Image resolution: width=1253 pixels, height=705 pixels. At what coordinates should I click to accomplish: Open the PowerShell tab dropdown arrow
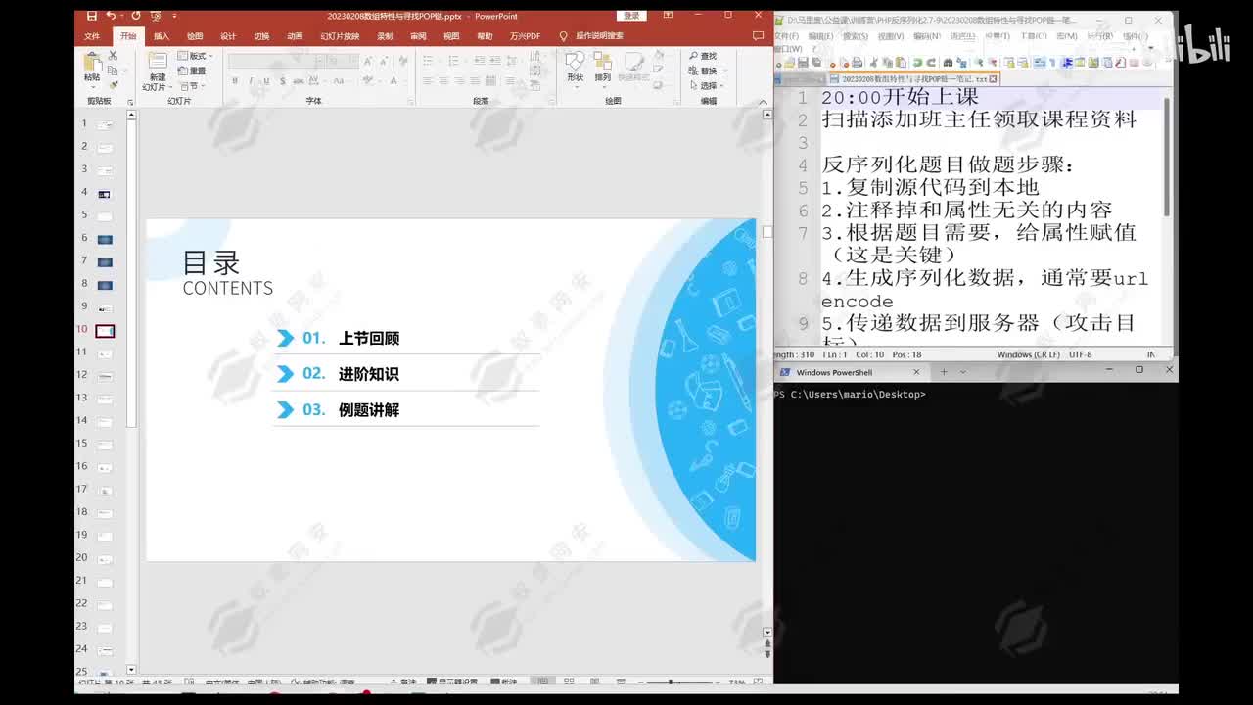tap(963, 372)
